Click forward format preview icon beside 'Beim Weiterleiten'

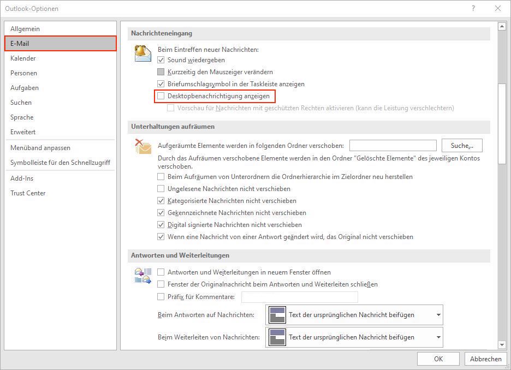tap(277, 337)
